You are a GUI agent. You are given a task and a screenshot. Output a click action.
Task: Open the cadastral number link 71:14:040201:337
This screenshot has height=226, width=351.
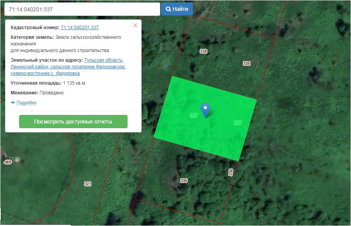(80, 28)
